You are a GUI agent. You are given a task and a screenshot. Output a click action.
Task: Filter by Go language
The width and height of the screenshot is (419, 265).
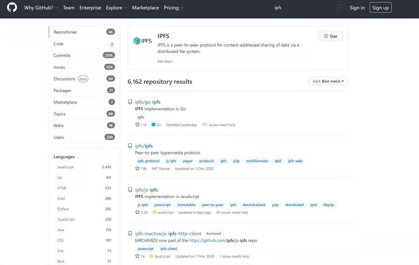pyautogui.click(x=84, y=178)
